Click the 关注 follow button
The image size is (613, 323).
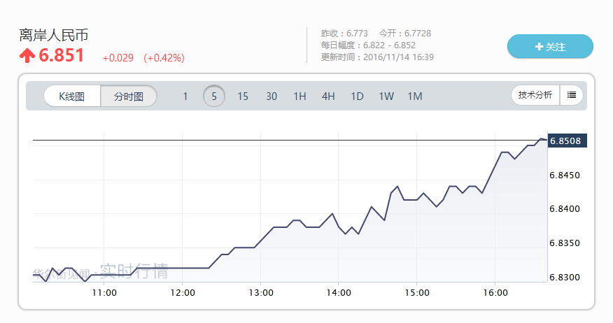click(x=550, y=47)
